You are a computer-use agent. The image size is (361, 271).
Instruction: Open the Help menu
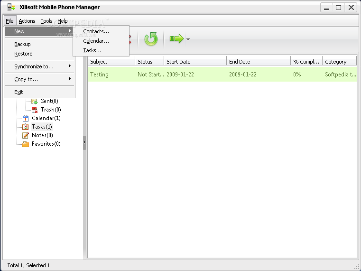[x=63, y=21]
